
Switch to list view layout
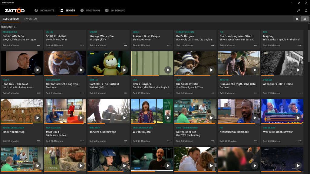tap(297, 18)
